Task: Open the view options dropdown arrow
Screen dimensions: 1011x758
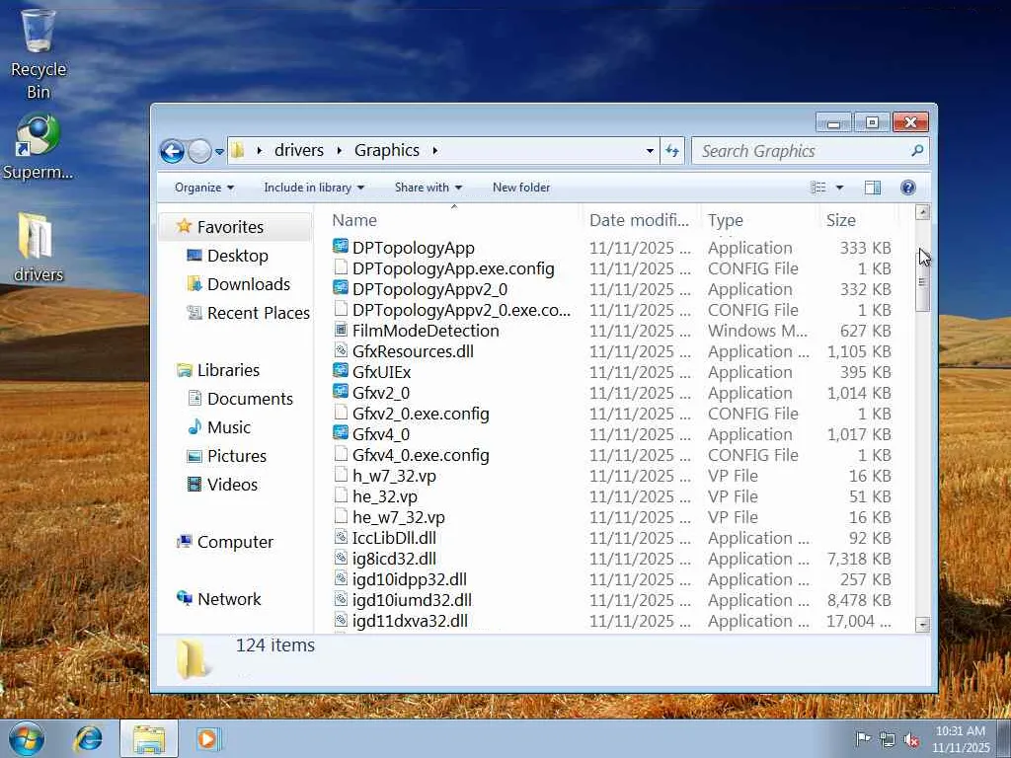Action: (x=839, y=188)
